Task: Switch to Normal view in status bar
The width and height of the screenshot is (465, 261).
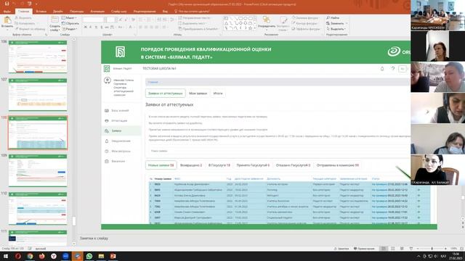Action: click(x=384, y=249)
